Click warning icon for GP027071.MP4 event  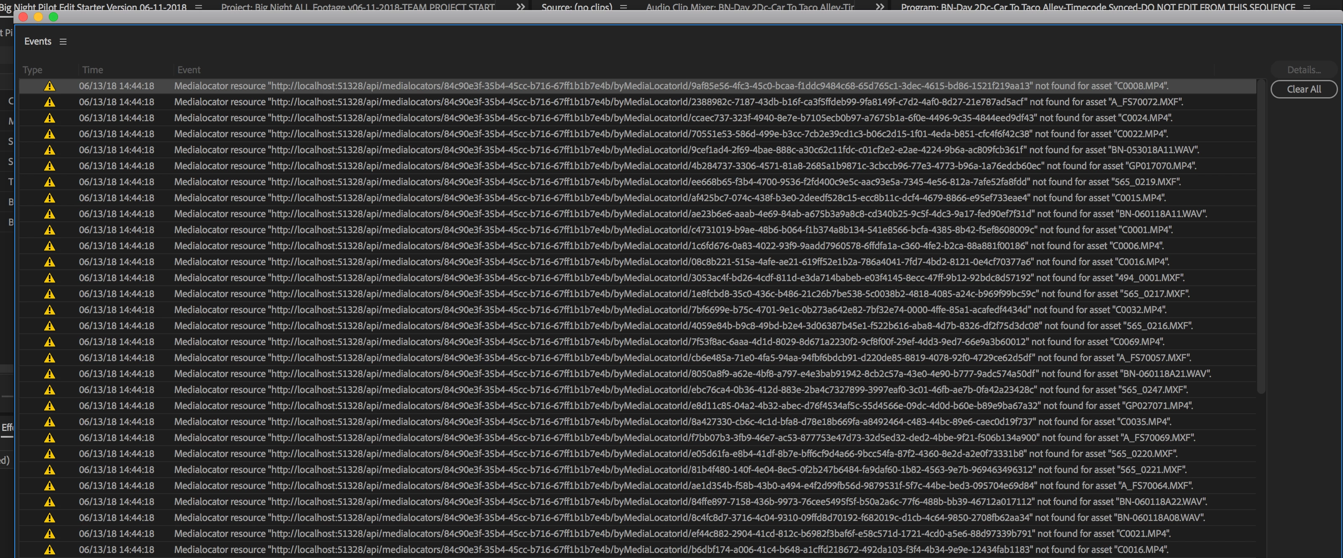[50, 406]
